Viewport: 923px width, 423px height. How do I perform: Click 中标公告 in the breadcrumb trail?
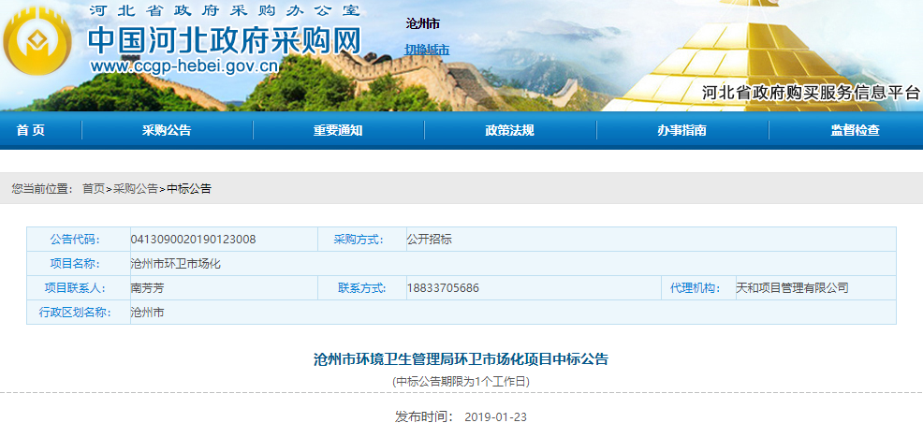click(189, 189)
